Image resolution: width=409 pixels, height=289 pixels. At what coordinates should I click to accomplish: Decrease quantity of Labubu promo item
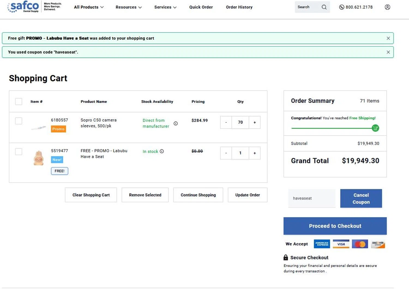coord(226,153)
